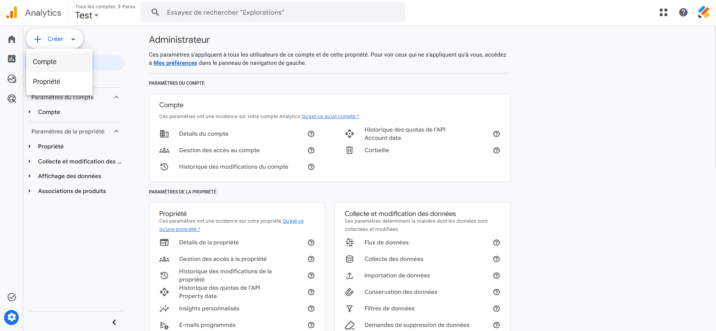This screenshot has width=716, height=331.
Task: Open the Test property selector dropdown
Action: (x=87, y=15)
